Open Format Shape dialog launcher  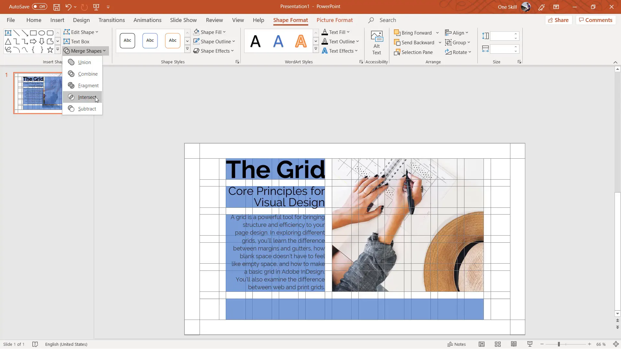click(237, 62)
